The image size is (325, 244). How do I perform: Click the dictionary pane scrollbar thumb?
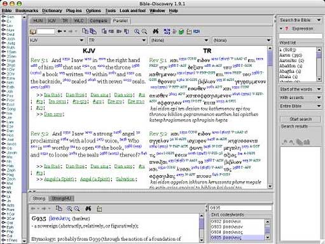pos(202,223)
